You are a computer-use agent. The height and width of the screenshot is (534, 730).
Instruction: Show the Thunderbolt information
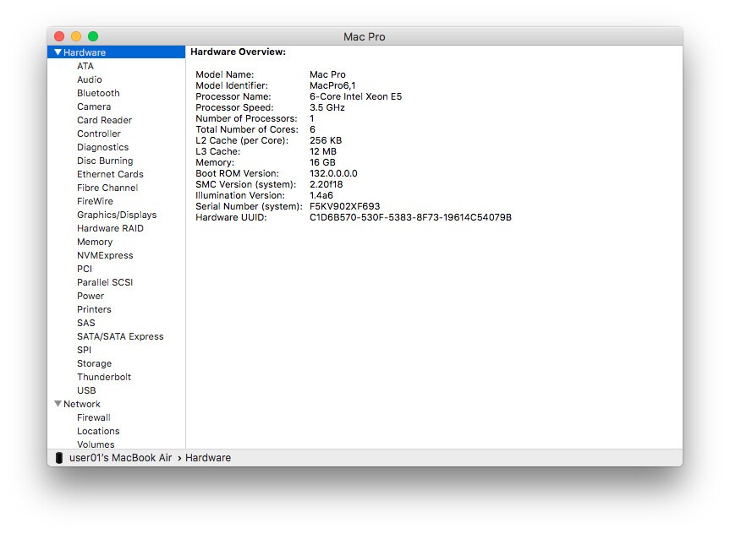pos(104,377)
